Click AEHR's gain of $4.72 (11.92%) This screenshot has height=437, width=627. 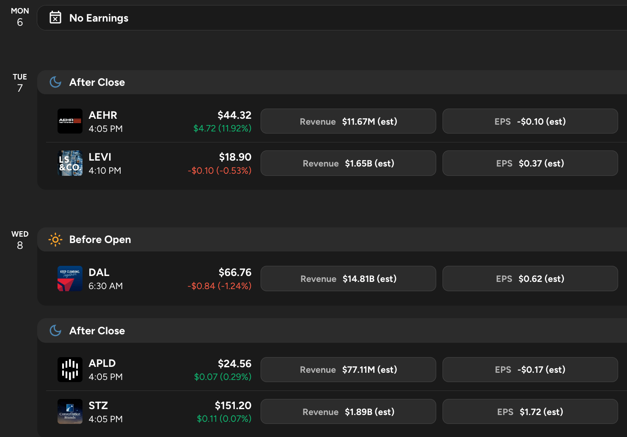click(x=223, y=128)
